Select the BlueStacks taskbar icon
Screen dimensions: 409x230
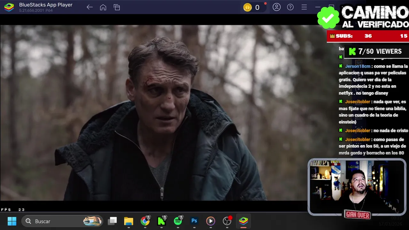243,221
